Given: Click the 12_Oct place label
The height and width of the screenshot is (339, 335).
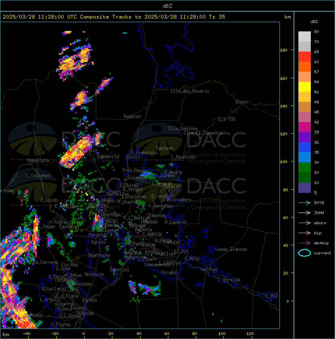Looking at the screenshot, I should point(181,251).
